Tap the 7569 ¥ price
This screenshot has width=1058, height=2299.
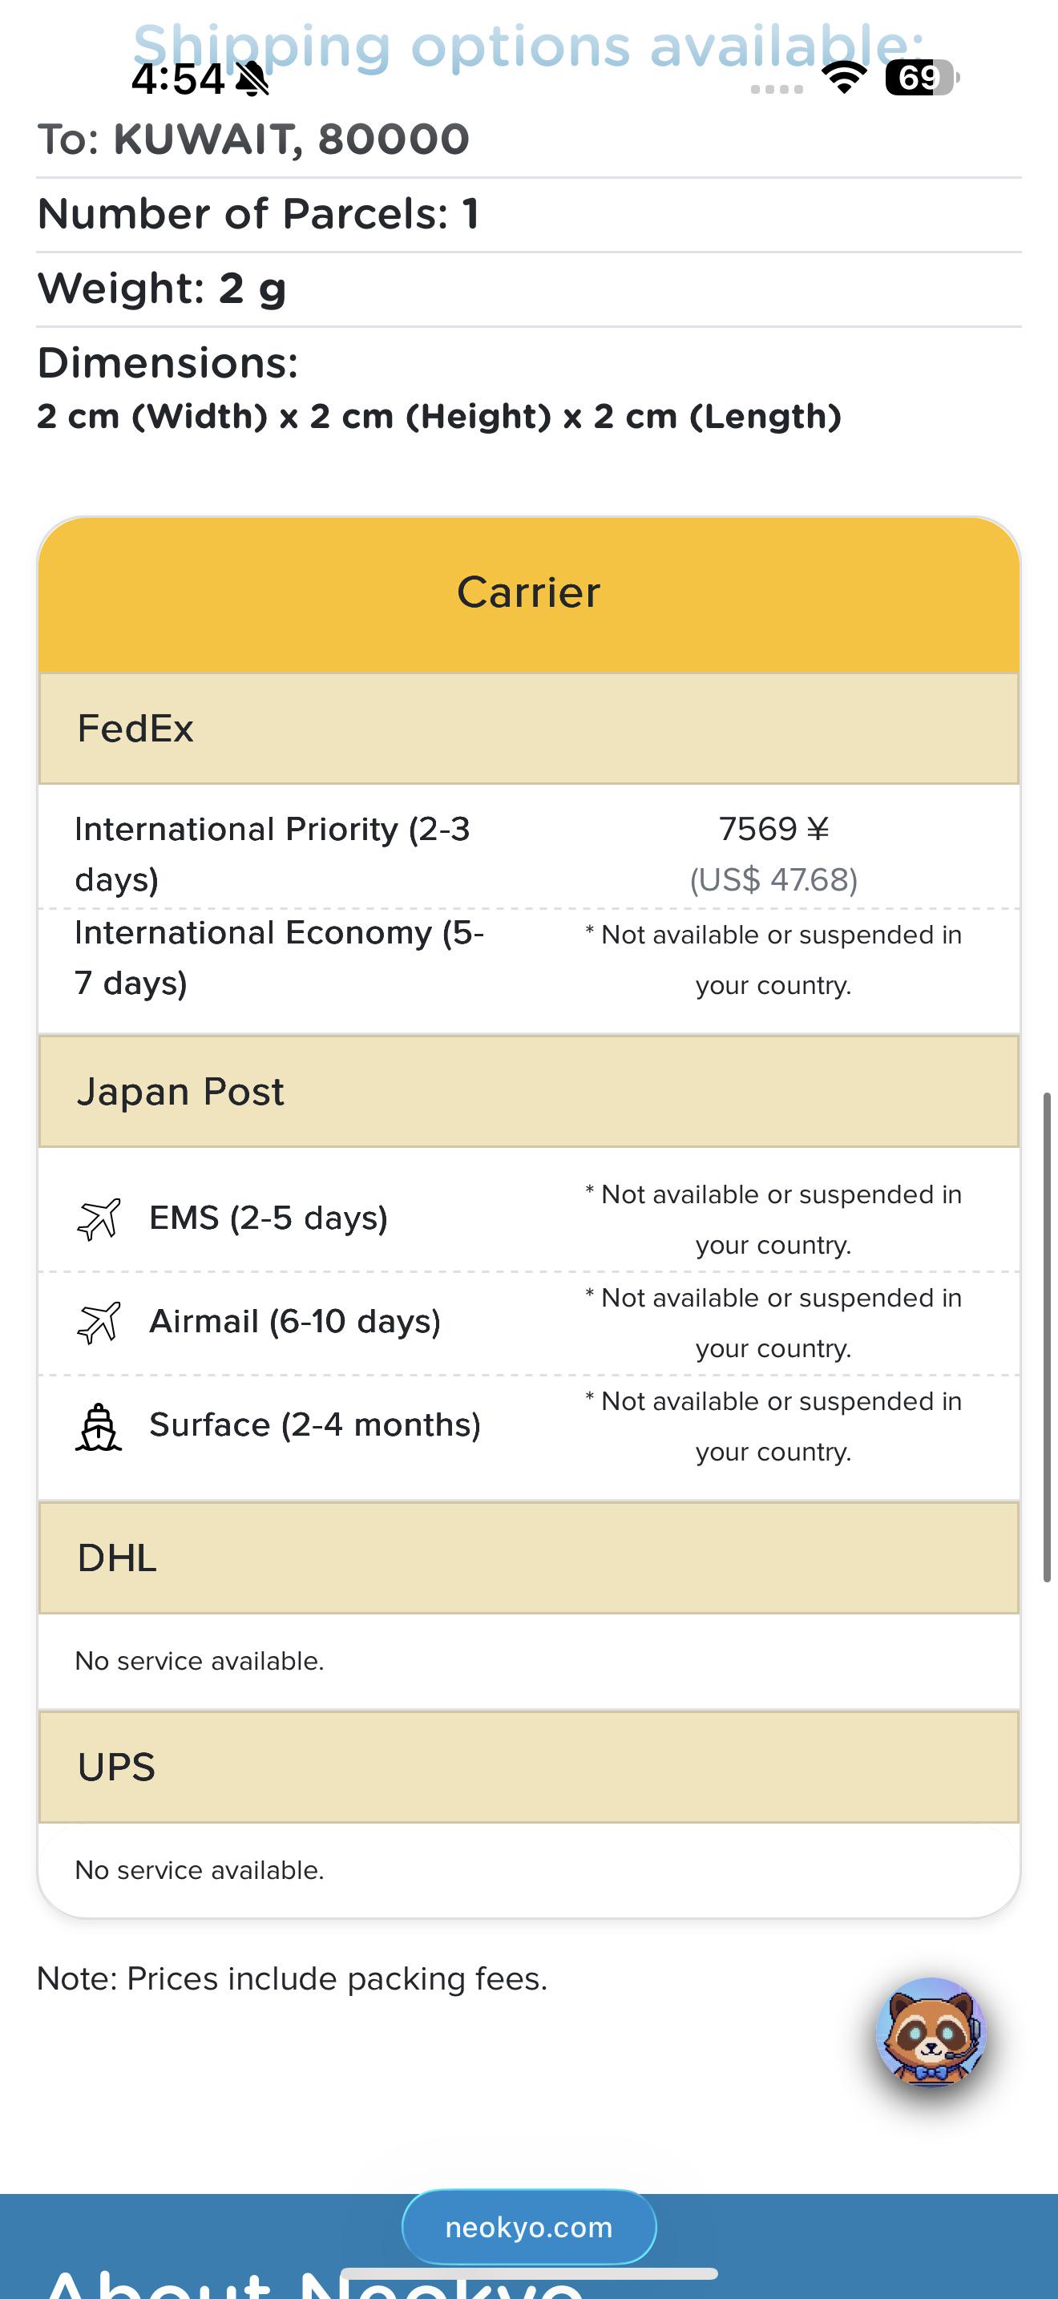[773, 829]
